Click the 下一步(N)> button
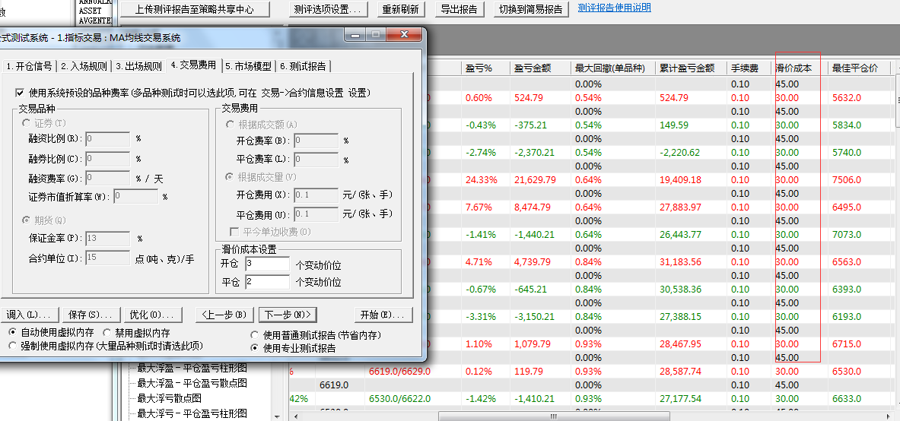The width and height of the screenshot is (900, 421). (x=288, y=315)
